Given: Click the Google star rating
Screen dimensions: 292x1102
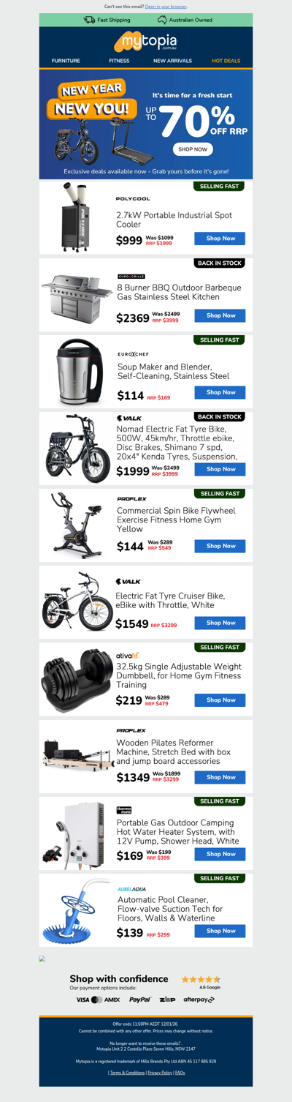Looking at the screenshot, I should (201, 979).
